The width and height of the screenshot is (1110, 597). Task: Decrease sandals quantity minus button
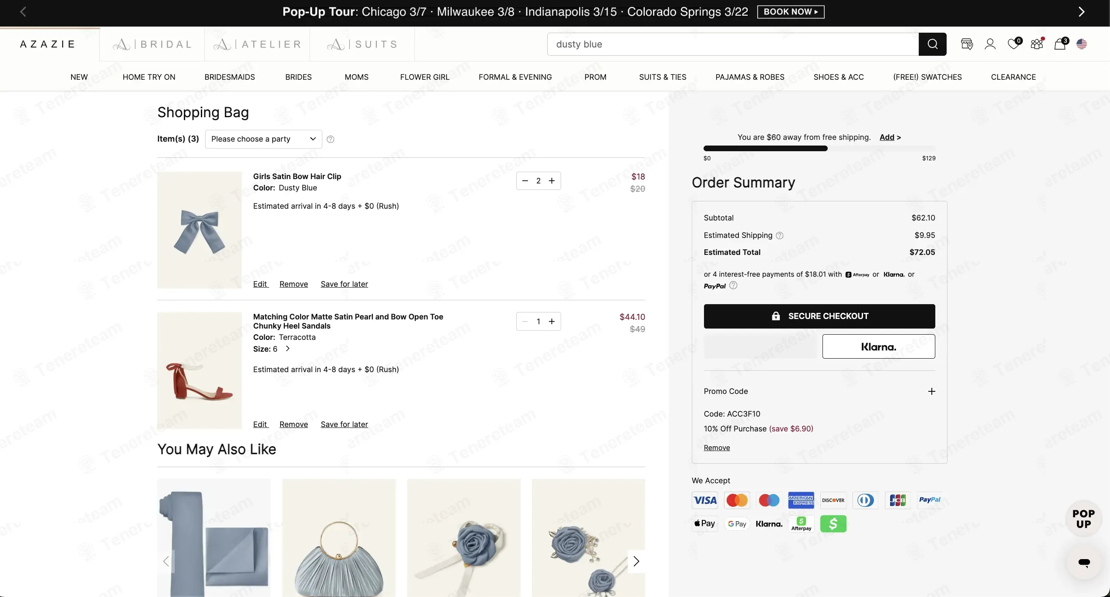[x=525, y=322]
